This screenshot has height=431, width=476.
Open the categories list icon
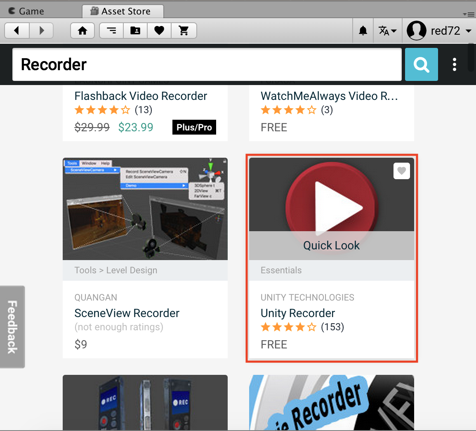111,31
